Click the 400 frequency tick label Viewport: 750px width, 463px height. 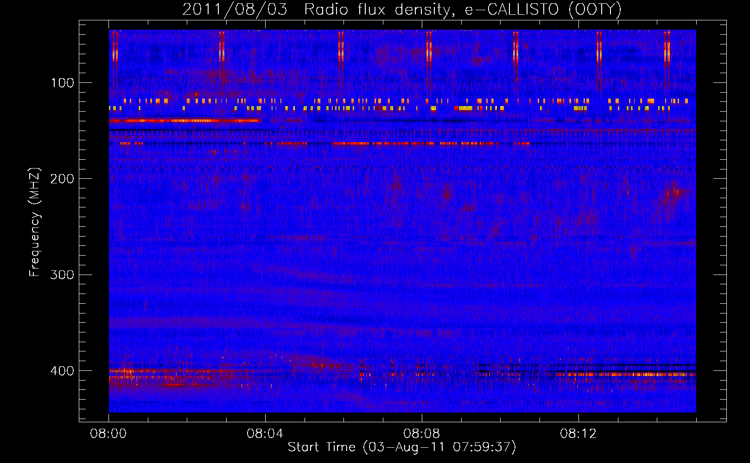tap(62, 371)
